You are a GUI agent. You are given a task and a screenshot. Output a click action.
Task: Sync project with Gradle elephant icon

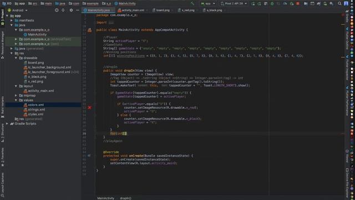coord(318,3)
